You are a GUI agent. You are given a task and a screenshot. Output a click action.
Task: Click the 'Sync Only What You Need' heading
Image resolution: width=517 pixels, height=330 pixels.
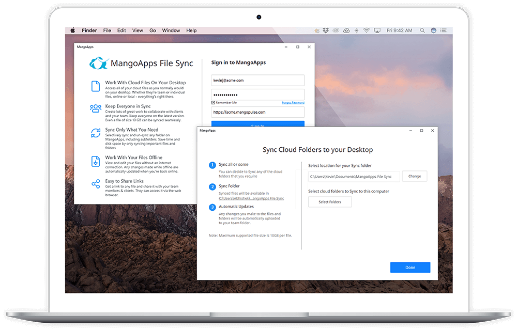point(131,130)
